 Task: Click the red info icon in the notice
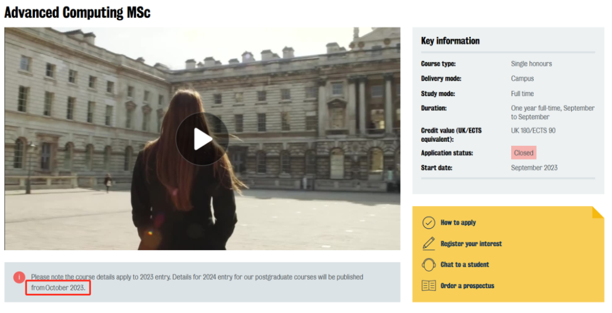(19, 277)
